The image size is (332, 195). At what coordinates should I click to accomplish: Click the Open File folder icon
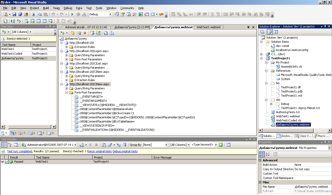pyautogui.click(x=26, y=15)
